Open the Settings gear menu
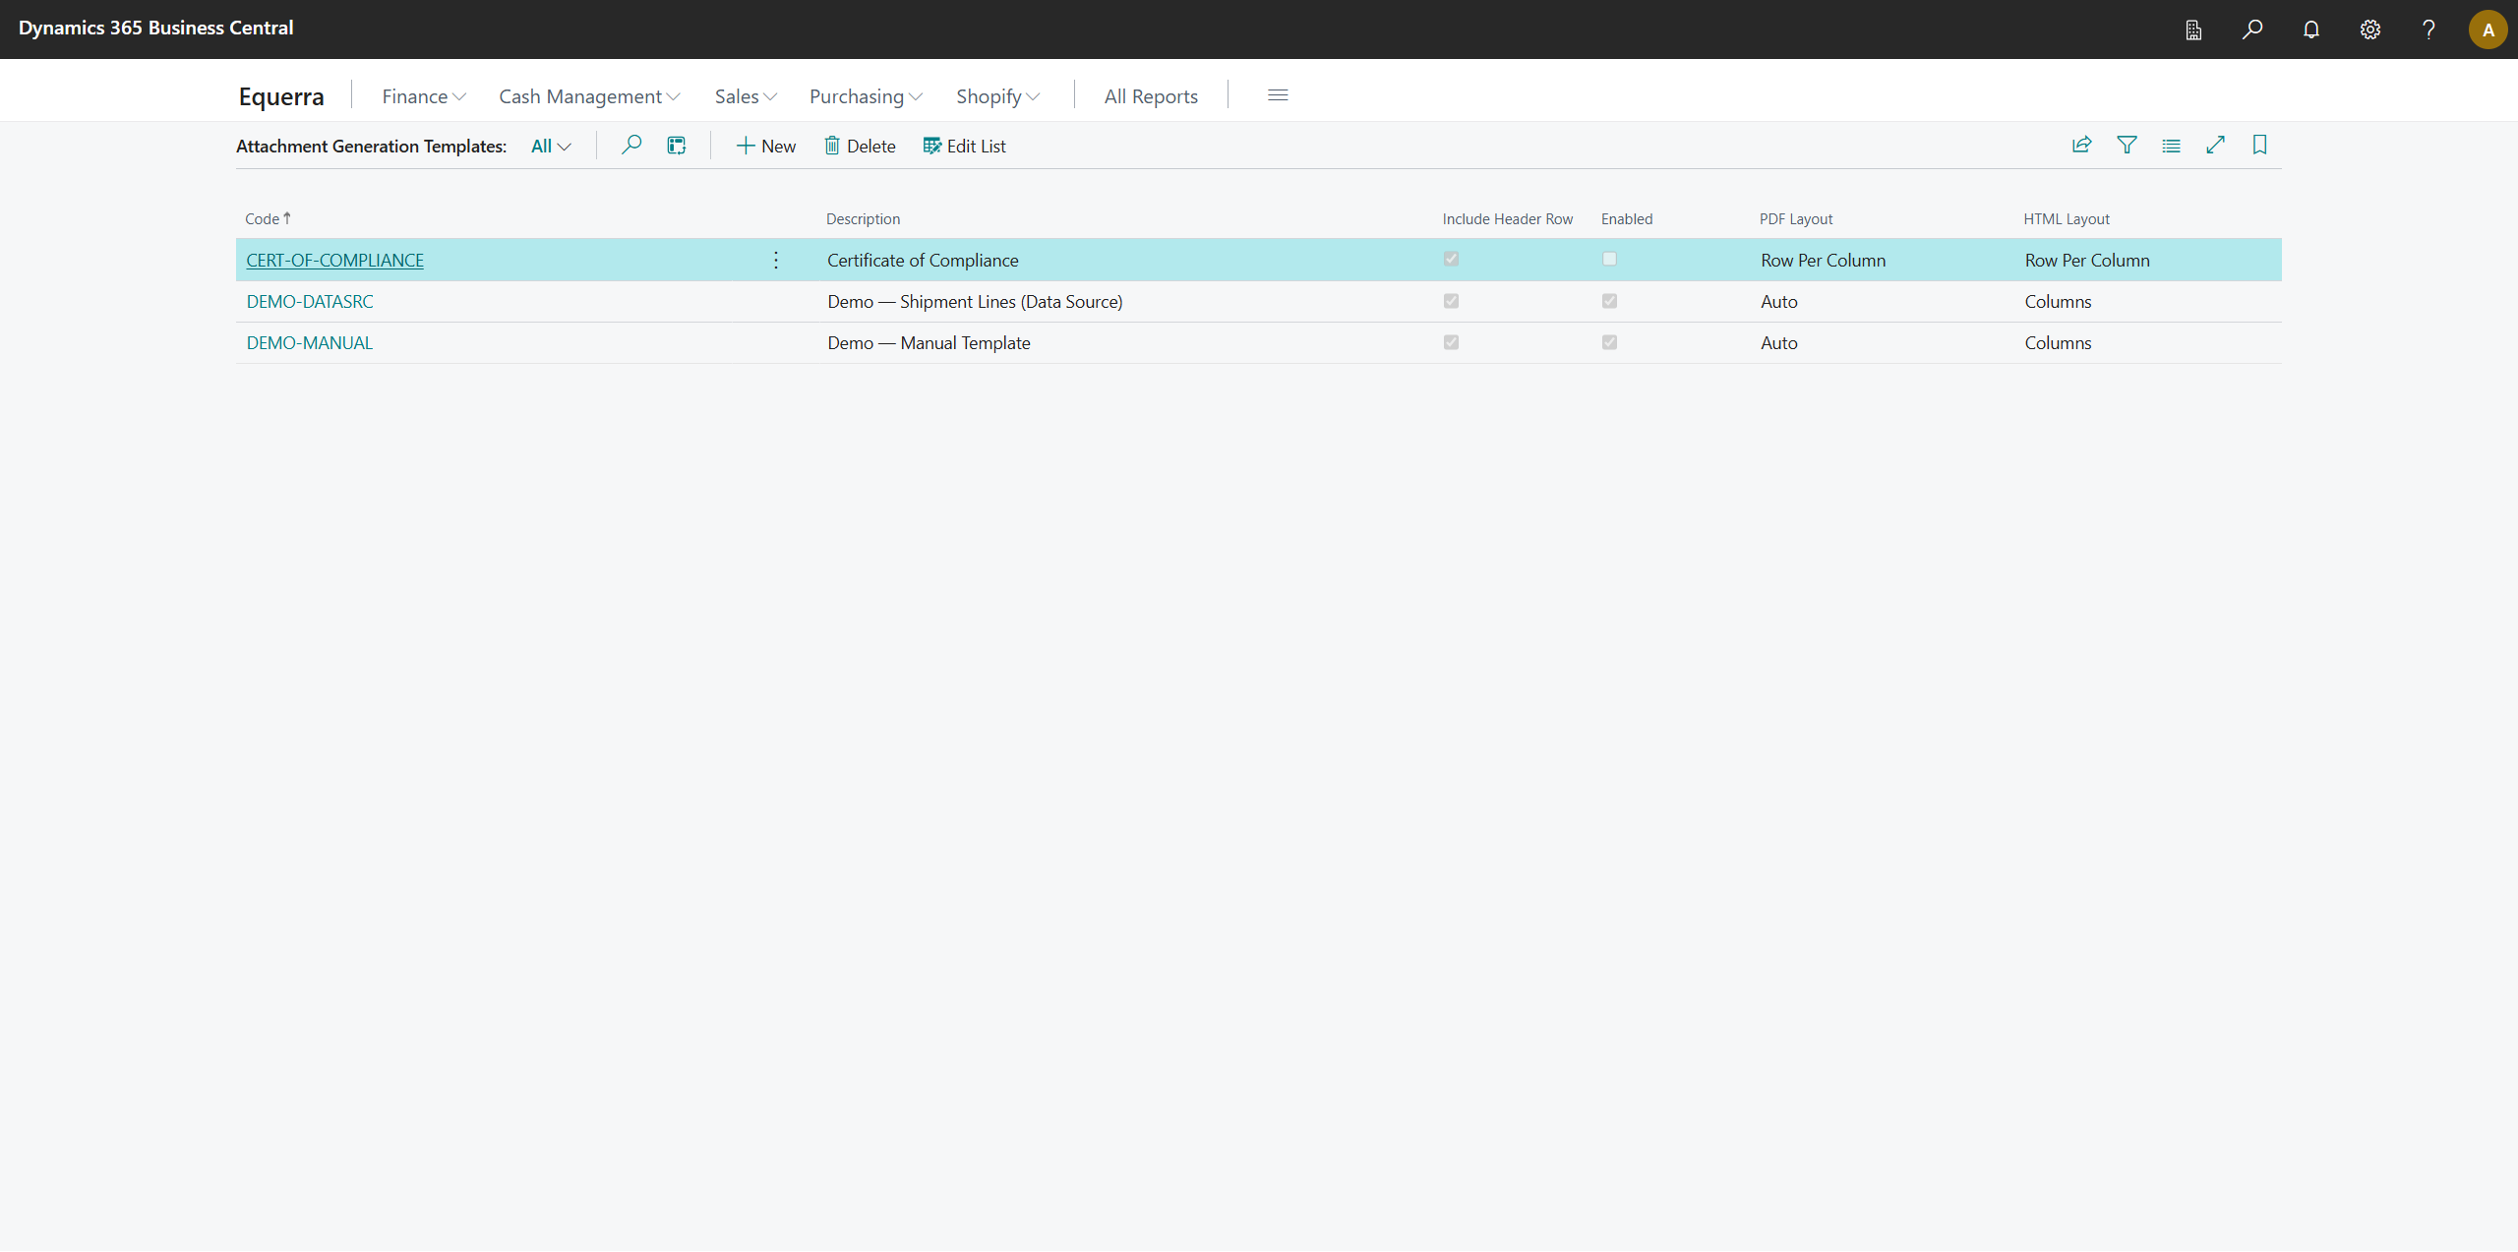The image size is (2518, 1252). point(2370,30)
